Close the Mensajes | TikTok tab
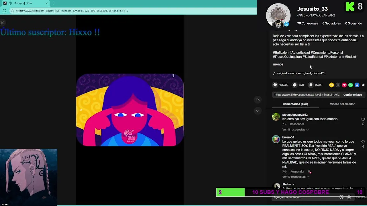This screenshot has height=206, width=367. click(46, 3)
